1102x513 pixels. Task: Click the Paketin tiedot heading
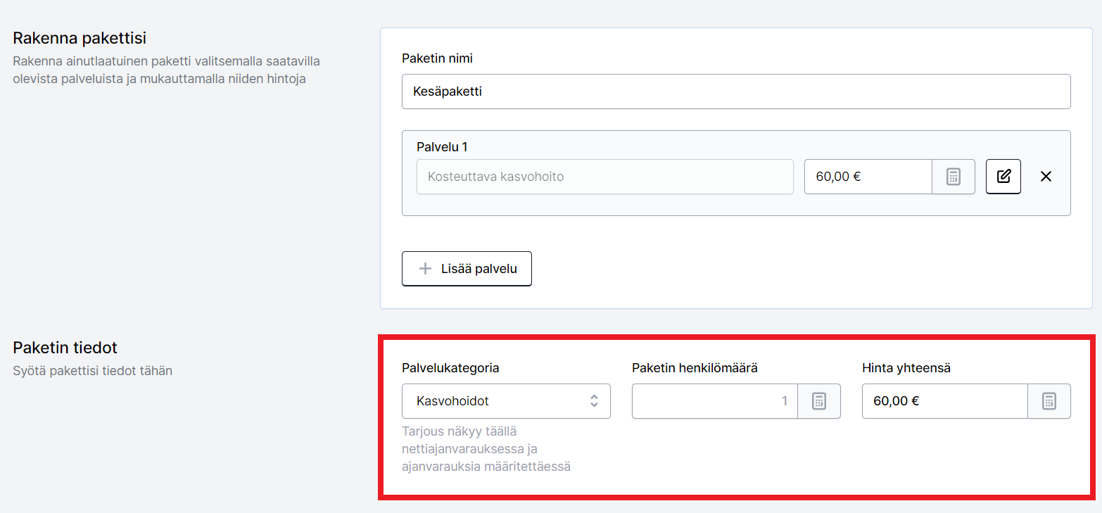point(65,348)
